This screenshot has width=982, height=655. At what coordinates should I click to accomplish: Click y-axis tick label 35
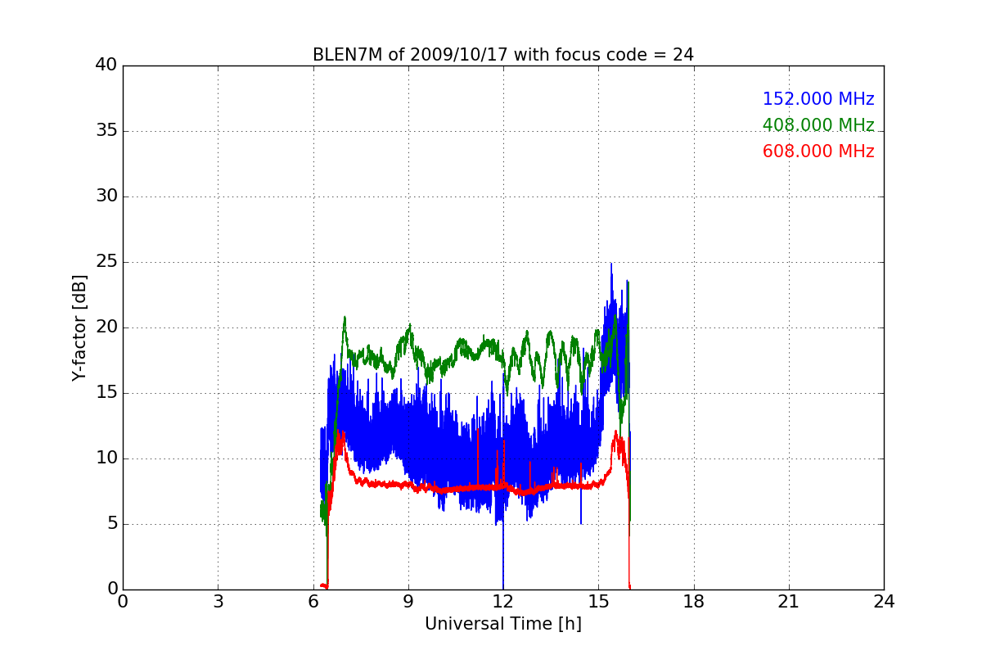106,131
